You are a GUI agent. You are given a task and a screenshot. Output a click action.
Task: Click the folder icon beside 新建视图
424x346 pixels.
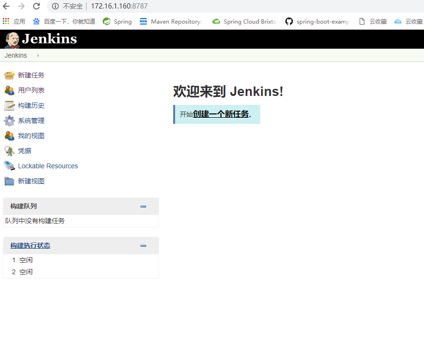click(9, 181)
